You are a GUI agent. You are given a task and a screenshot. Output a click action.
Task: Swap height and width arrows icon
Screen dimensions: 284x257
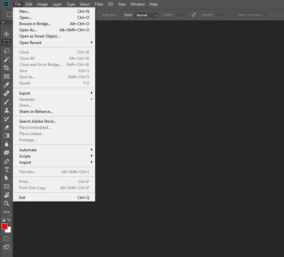(x=194, y=15)
